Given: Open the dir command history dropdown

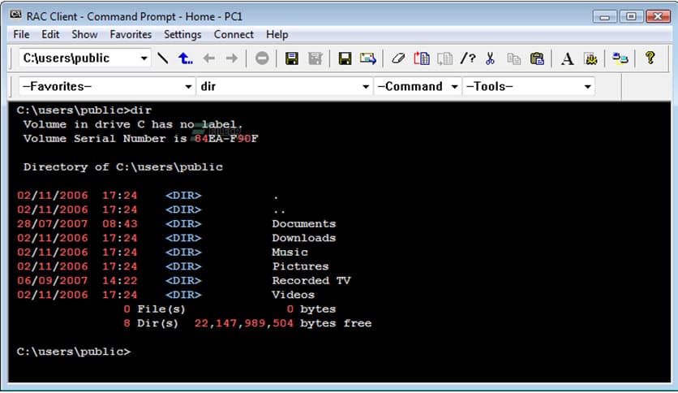Looking at the screenshot, I should tap(366, 87).
